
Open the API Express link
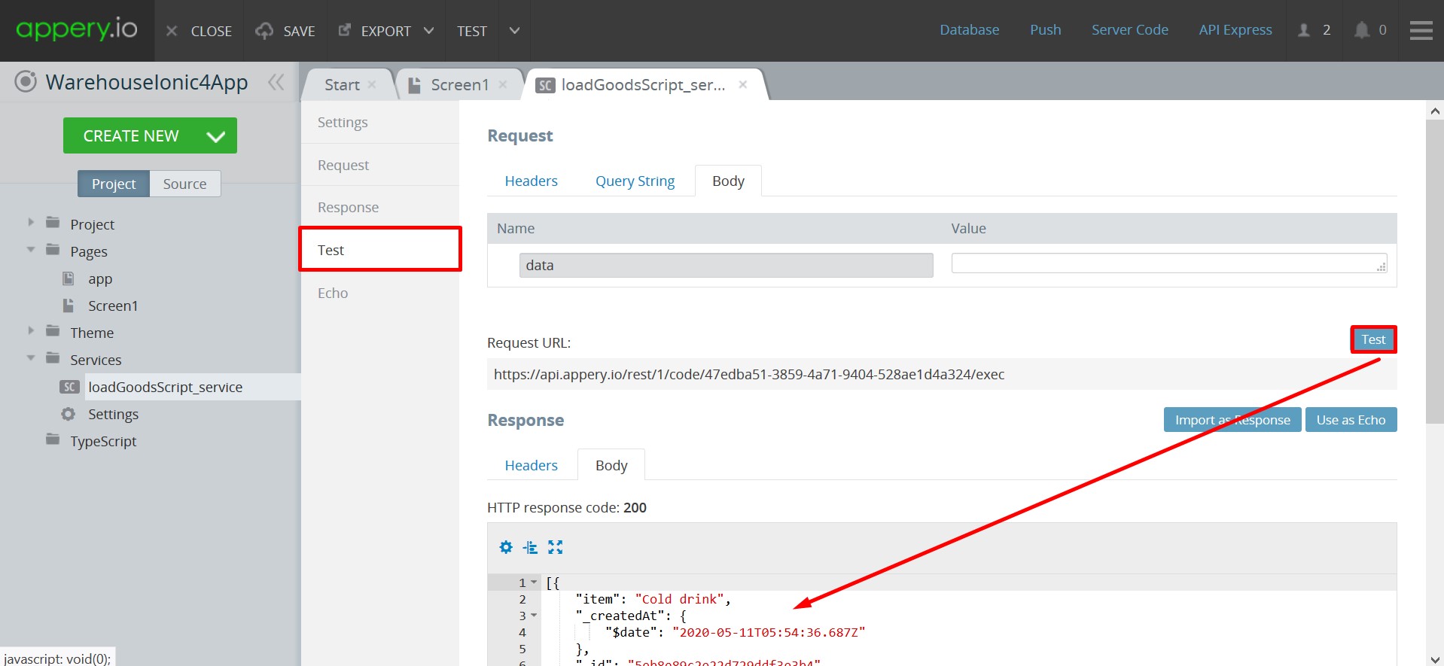(1235, 29)
